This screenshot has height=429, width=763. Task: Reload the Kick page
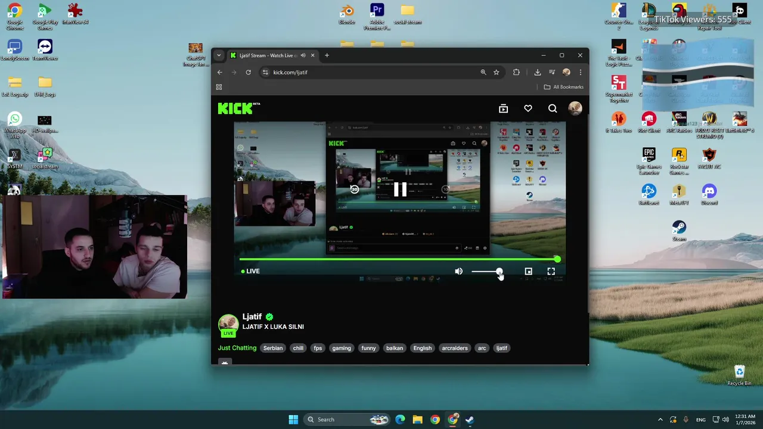tap(248, 72)
